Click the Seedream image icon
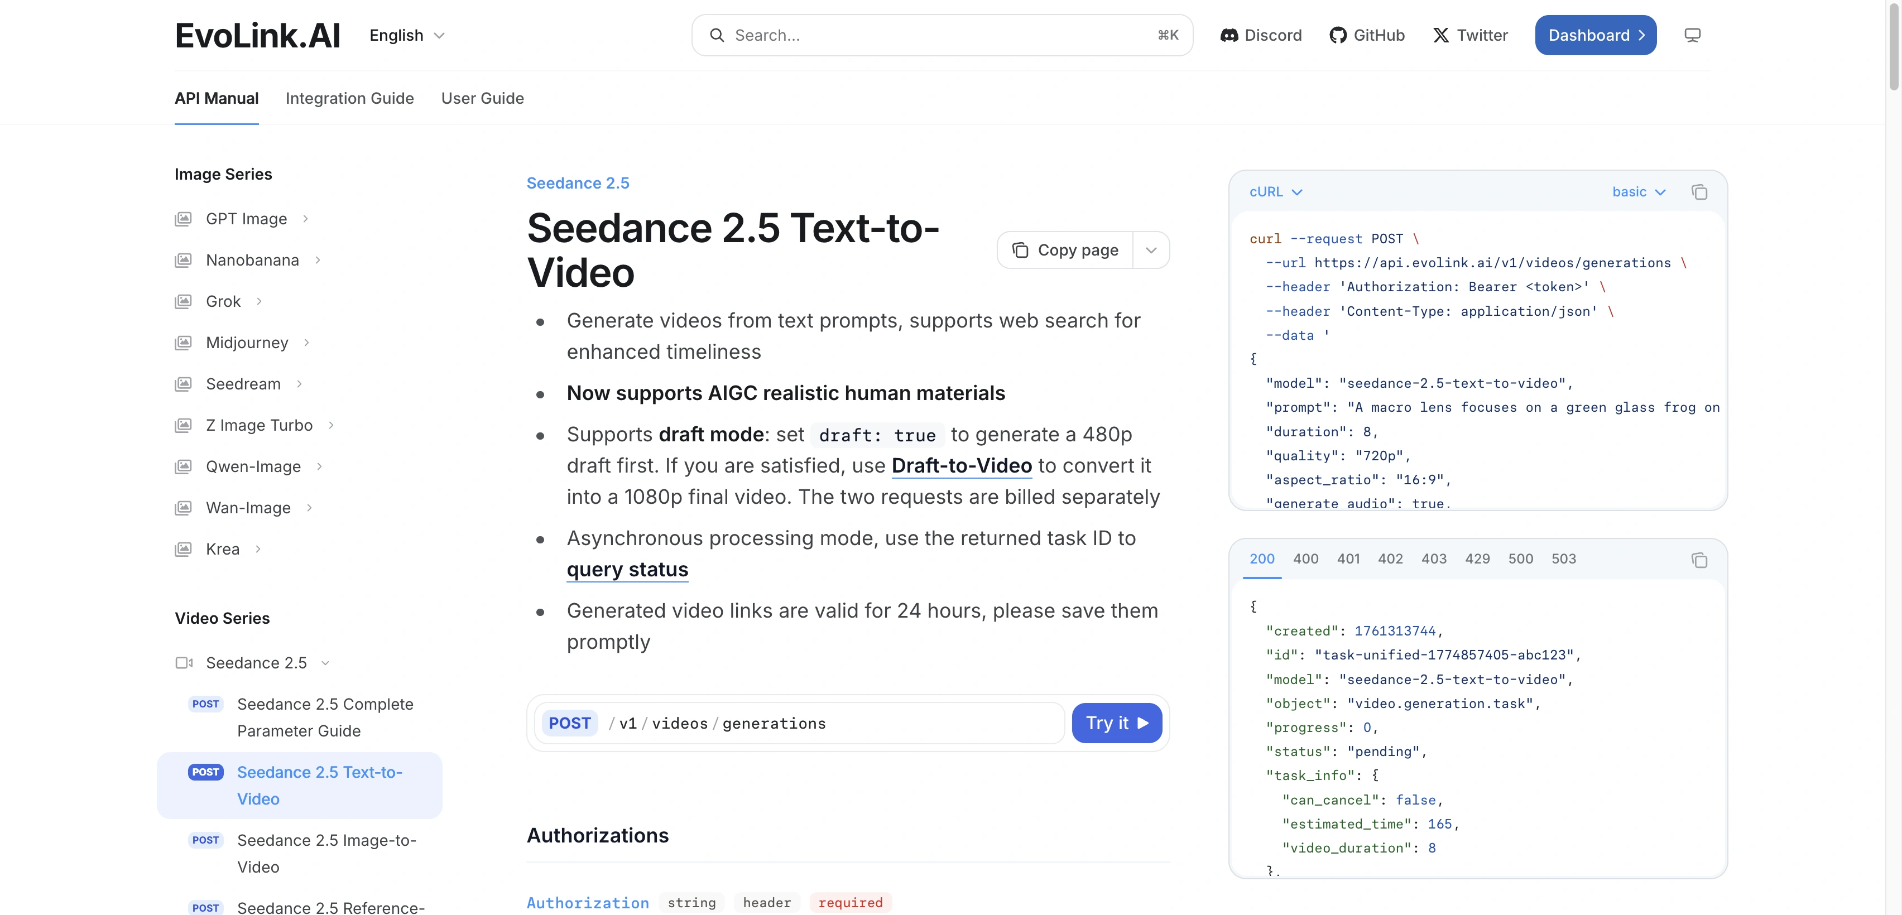 coord(183,384)
